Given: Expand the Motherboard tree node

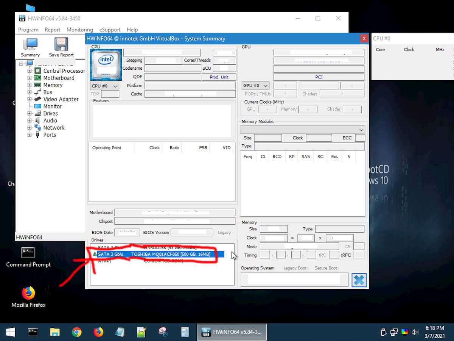Looking at the screenshot, I should coord(30,78).
